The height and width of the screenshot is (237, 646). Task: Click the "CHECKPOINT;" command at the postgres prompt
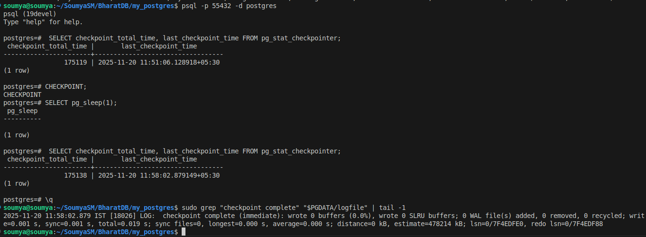point(66,86)
